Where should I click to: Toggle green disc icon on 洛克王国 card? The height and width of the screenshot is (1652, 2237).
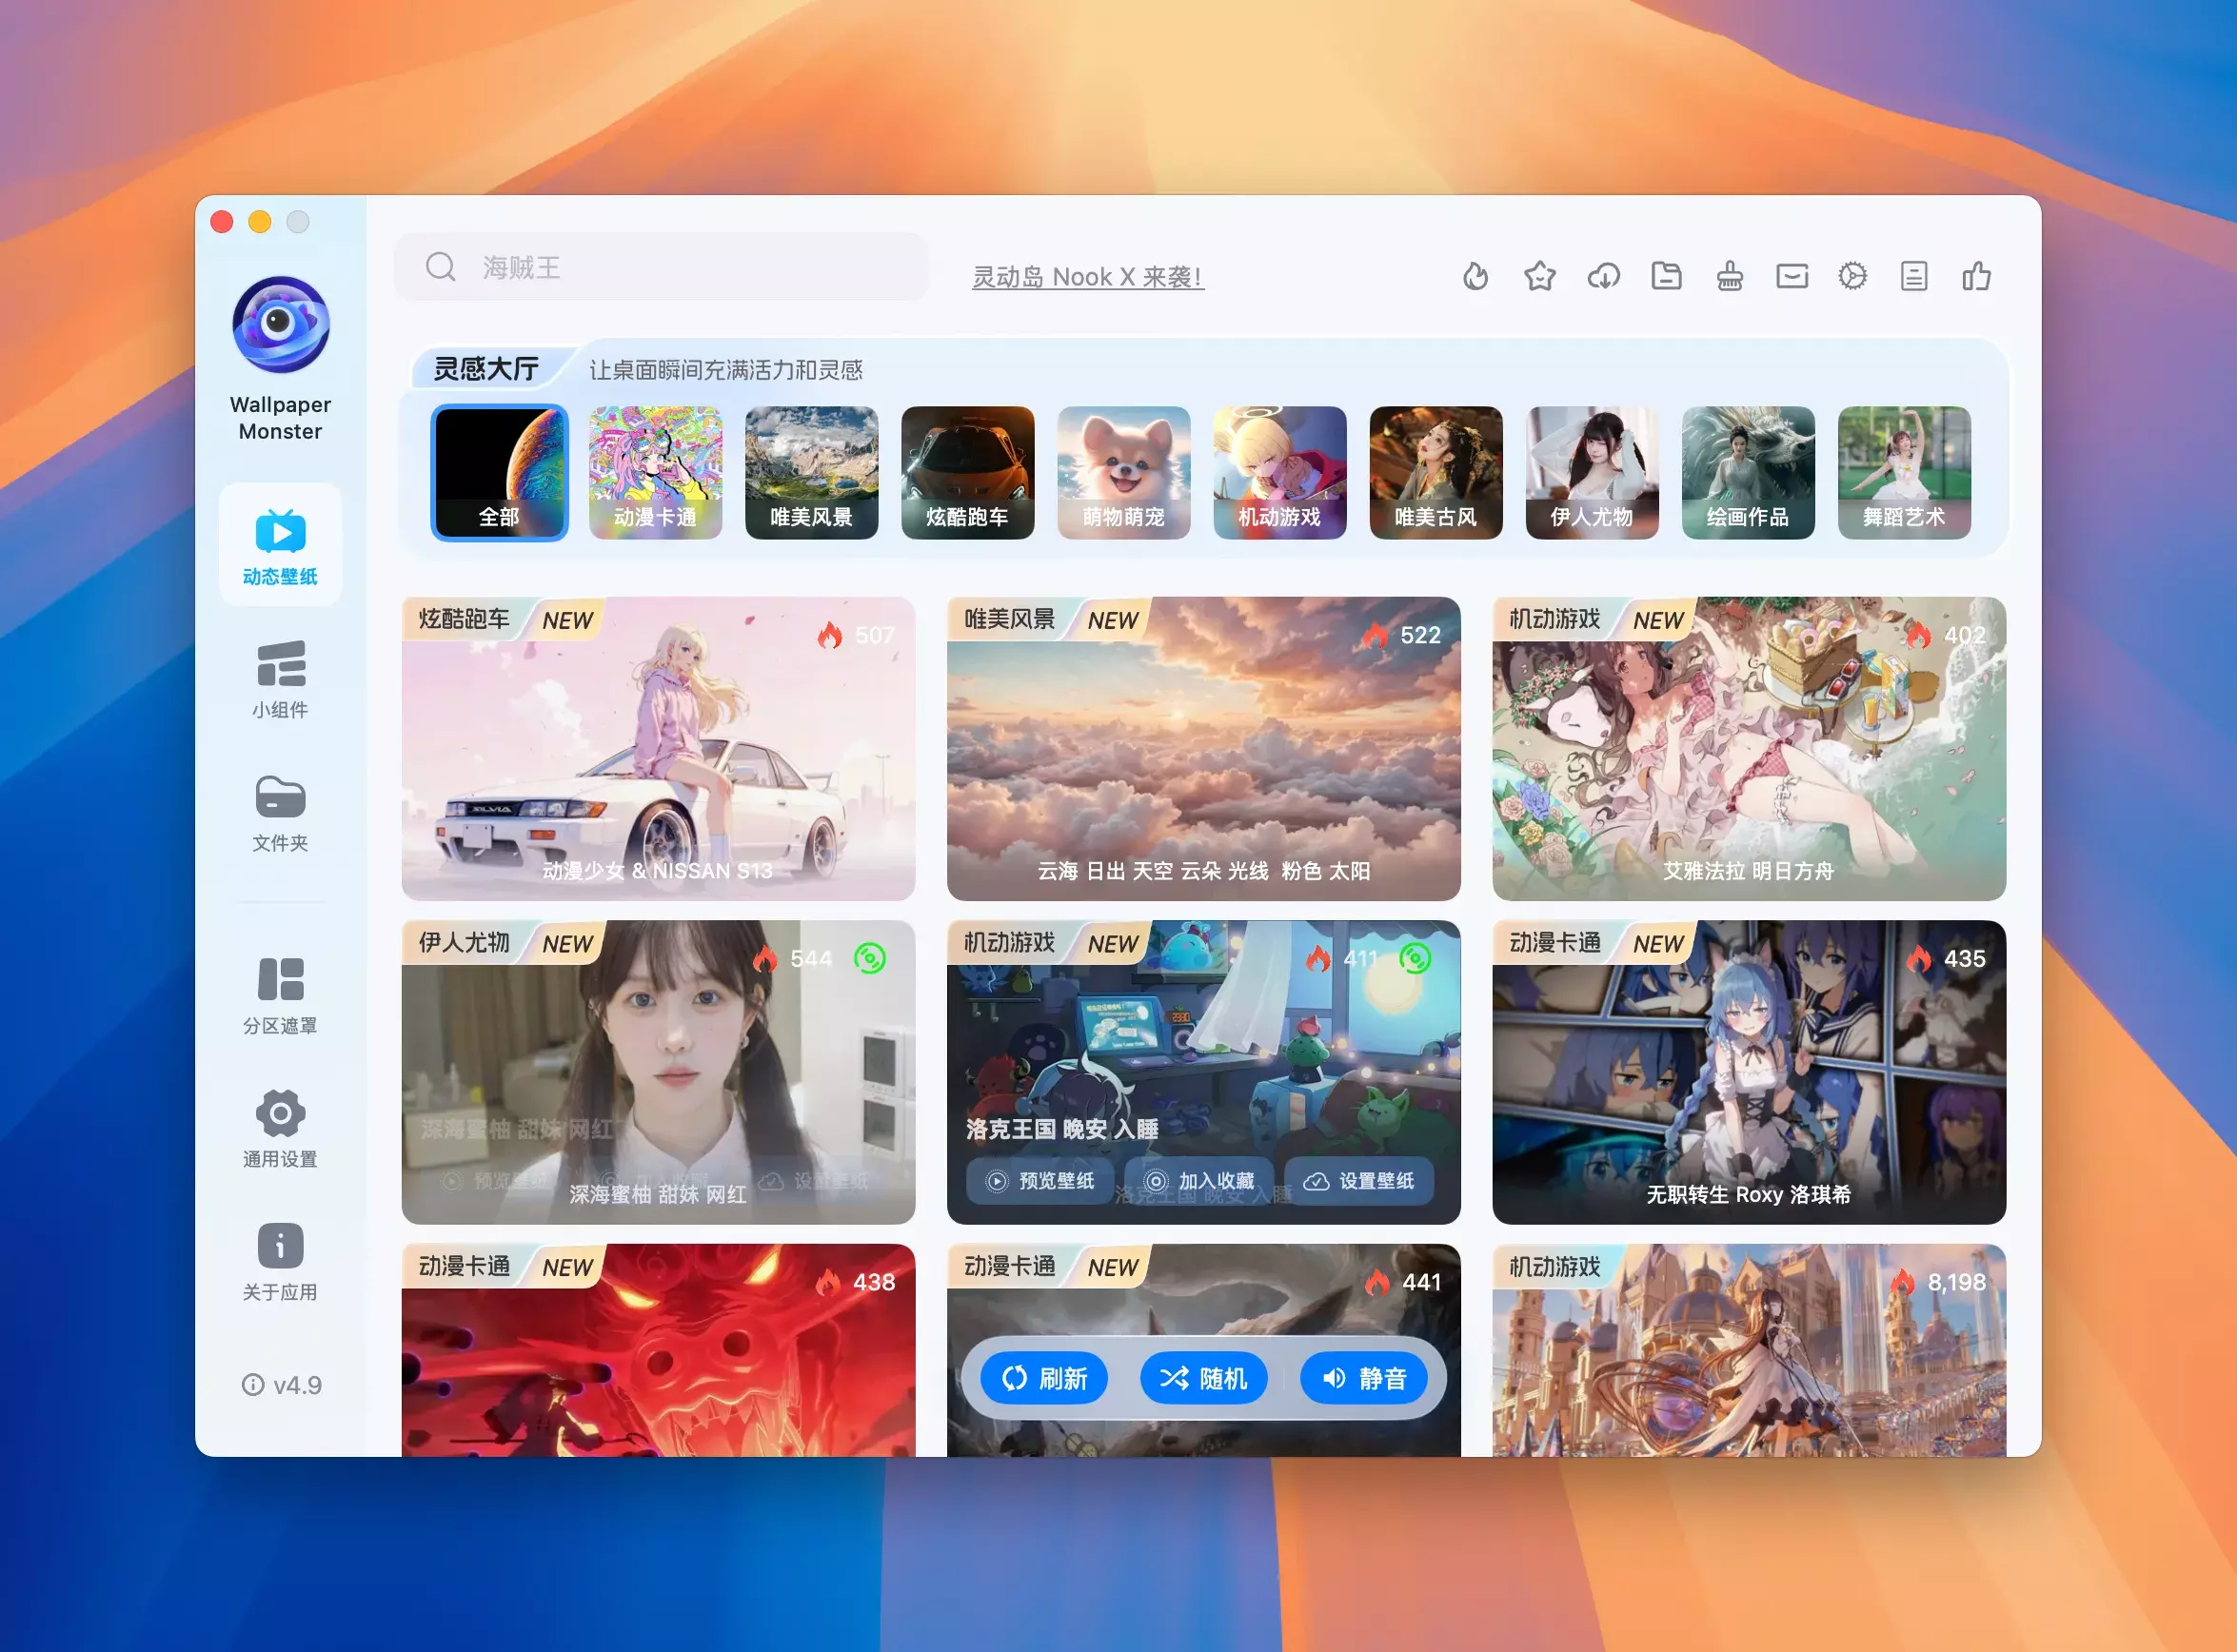pyautogui.click(x=1415, y=958)
